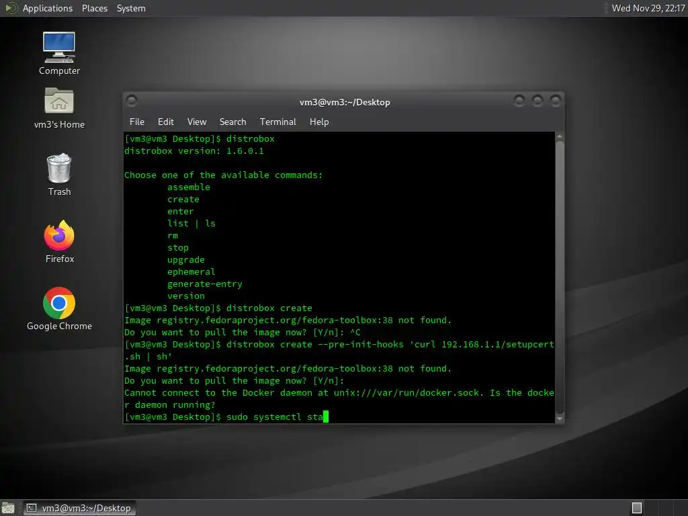
Task: Click the terminal window menu button in title bar
Action: pos(131,101)
